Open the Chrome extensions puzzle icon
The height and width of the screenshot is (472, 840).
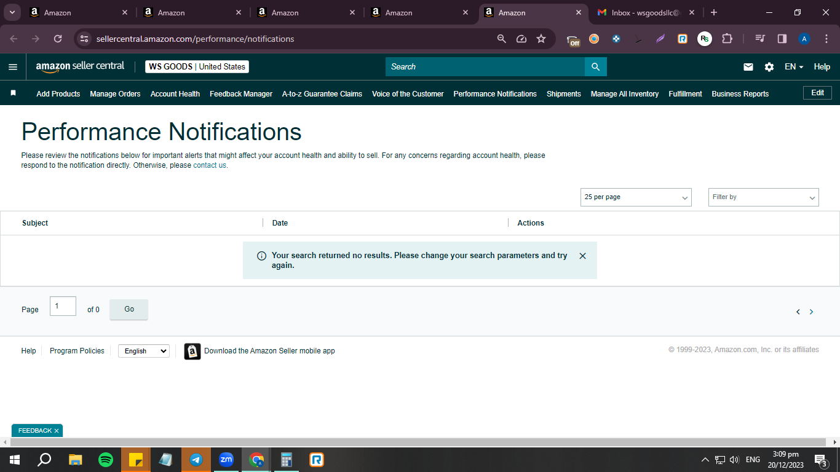[727, 39]
